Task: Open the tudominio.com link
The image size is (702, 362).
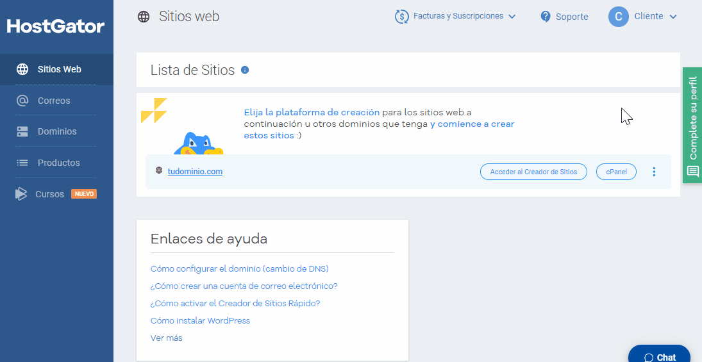Action: click(195, 171)
